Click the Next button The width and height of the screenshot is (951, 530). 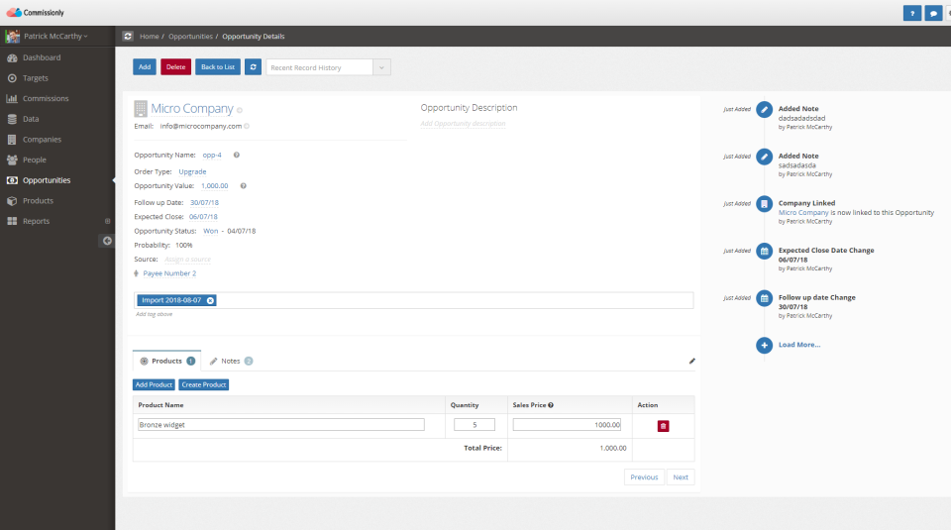681,477
